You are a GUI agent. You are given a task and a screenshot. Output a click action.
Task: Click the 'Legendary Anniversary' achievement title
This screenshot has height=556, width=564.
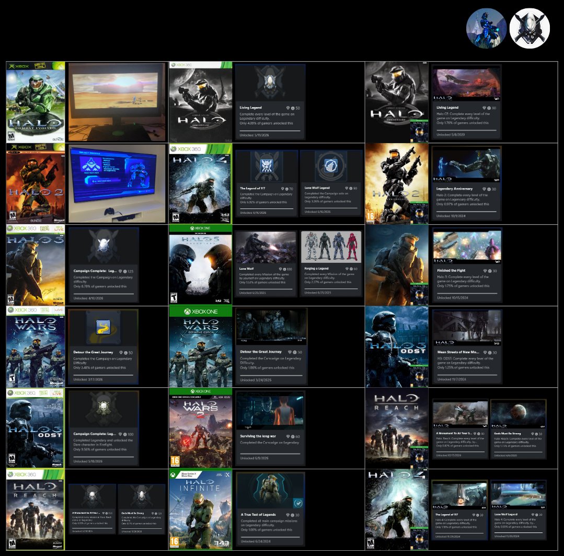coord(454,189)
